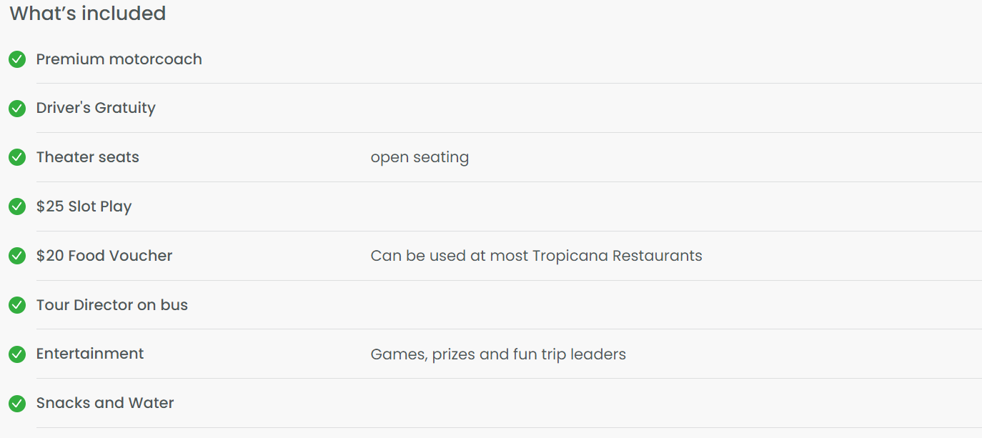Click the Entertainment row checkmark icon
This screenshot has width=982, height=438.
17,354
